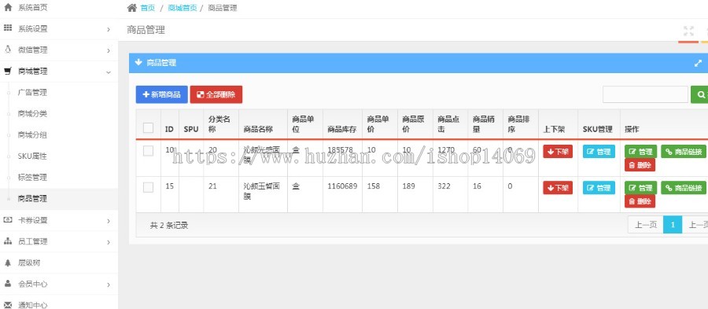
Task: Check the checkbox for product ID 10
Action: 148,151
